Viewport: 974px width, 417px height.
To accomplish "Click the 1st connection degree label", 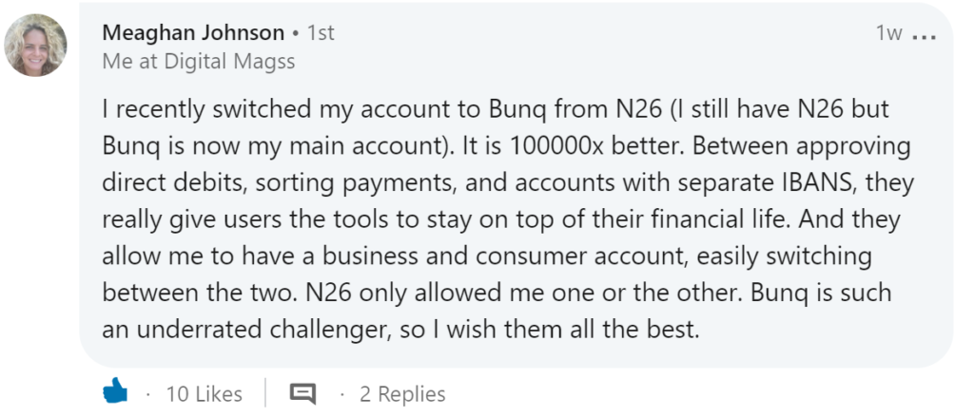I will [x=321, y=33].
